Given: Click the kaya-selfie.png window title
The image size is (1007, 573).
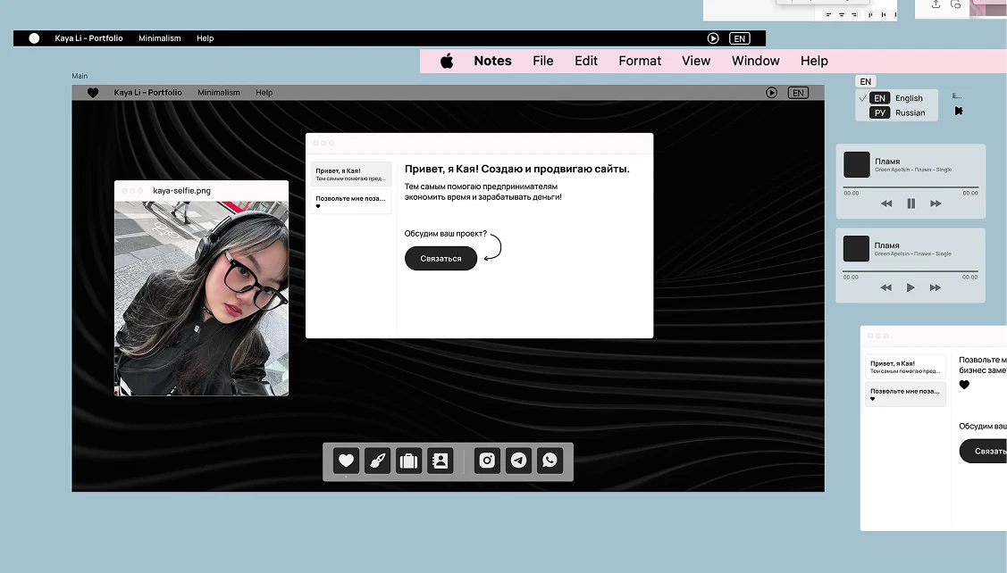Looking at the screenshot, I should (x=181, y=191).
